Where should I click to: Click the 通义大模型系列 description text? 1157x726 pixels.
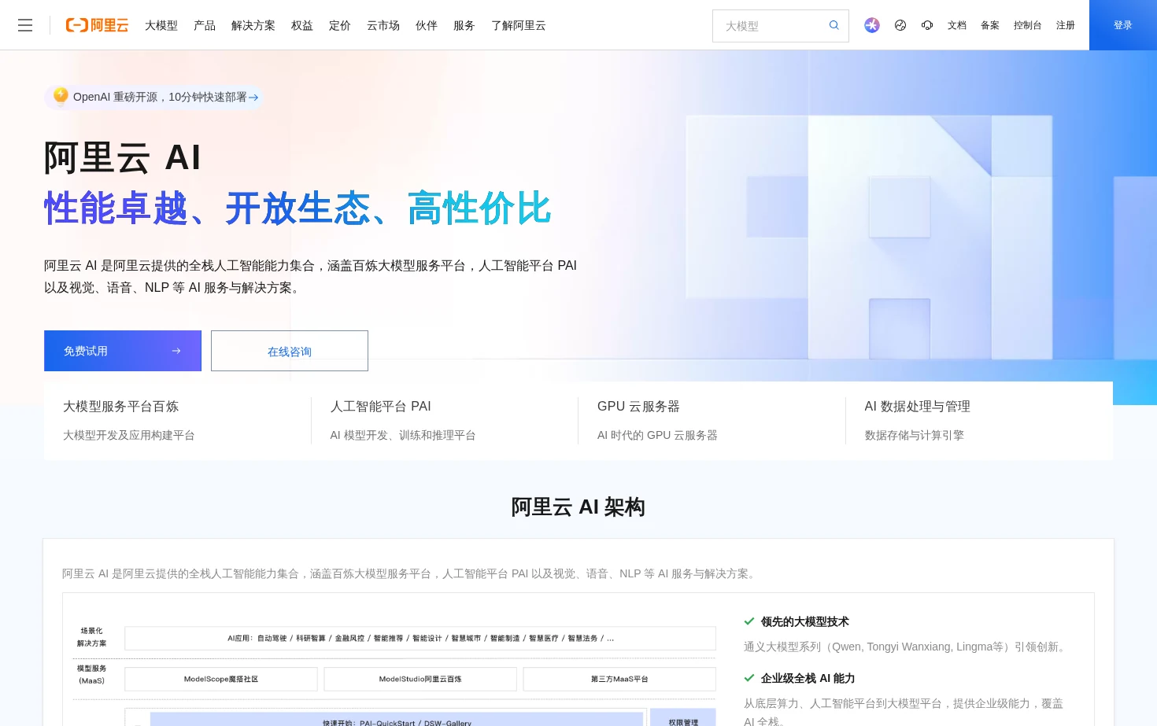point(907,647)
